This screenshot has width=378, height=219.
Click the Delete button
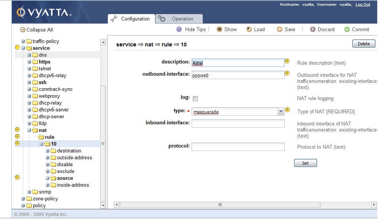click(x=364, y=44)
